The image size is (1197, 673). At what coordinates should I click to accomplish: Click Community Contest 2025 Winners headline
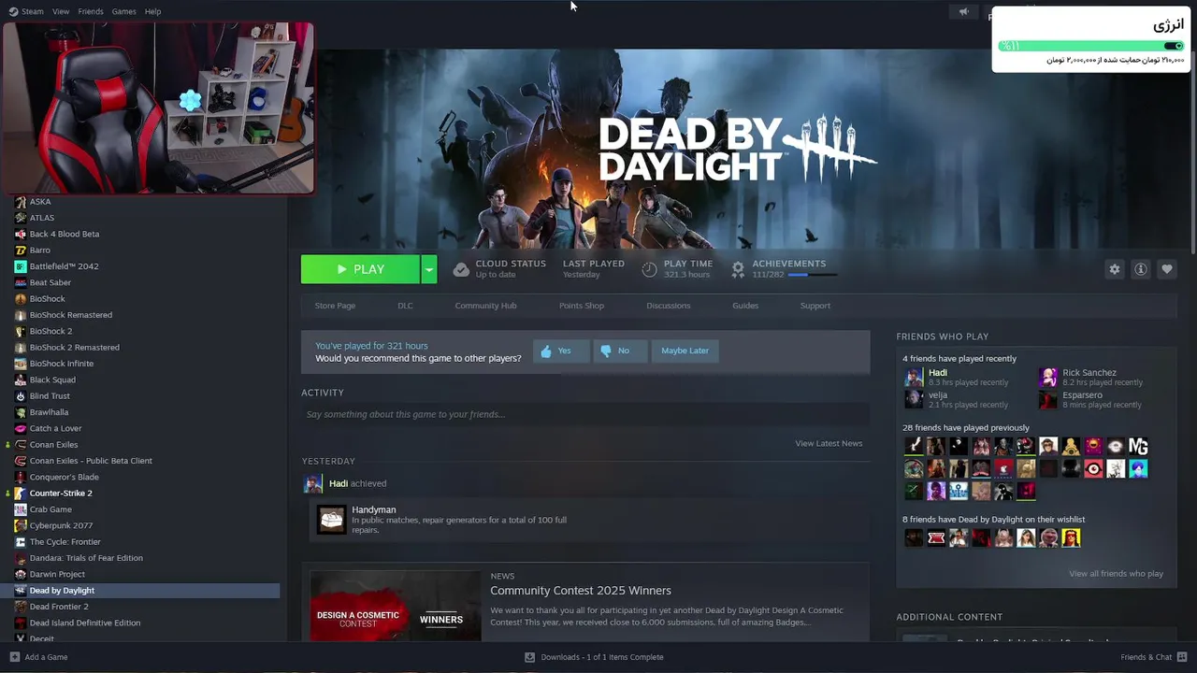pos(581,591)
